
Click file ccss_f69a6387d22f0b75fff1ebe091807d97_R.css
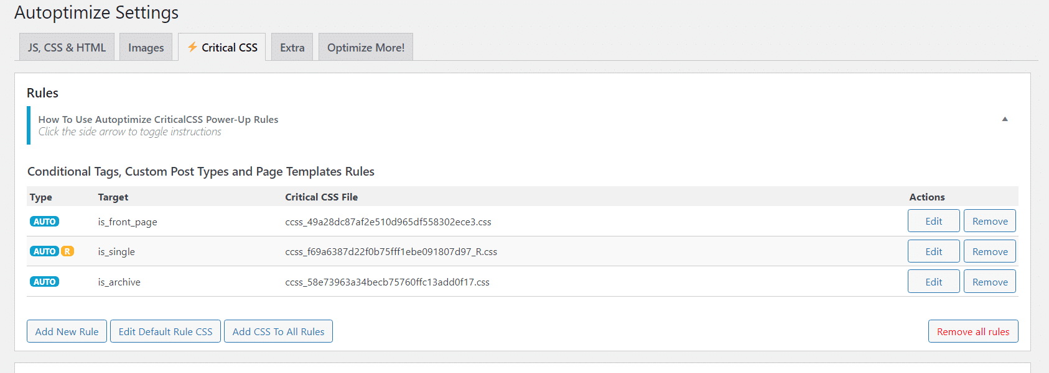(x=391, y=251)
